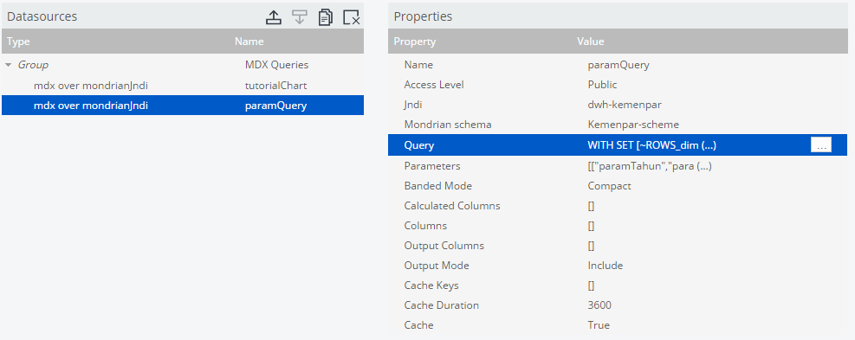Image resolution: width=855 pixels, height=340 pixels.
Task: Edit the Jndi value dwh-kemenpar
Action: pyautogui.click(x=623, y=105)
